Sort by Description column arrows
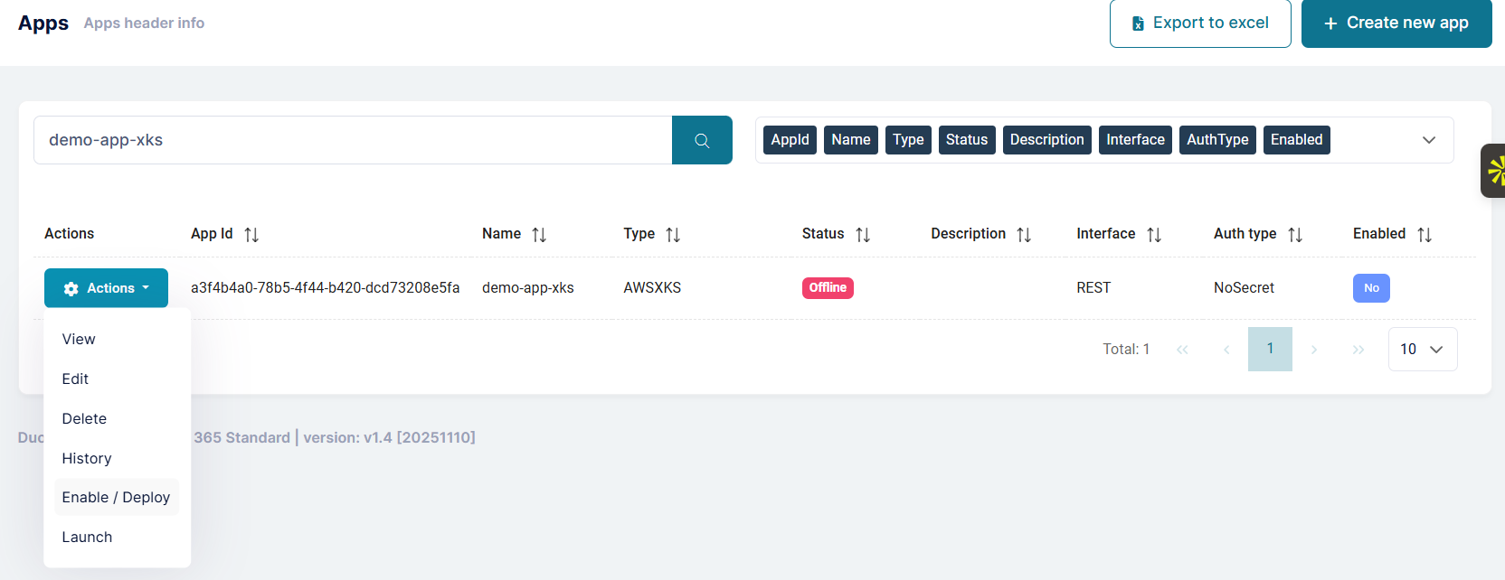This screenshot has height=580, width=1505. [x=1024, y=235]
